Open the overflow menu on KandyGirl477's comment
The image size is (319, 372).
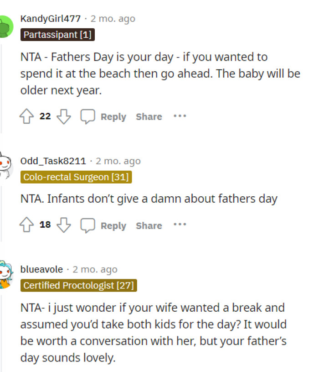[180, 116]
